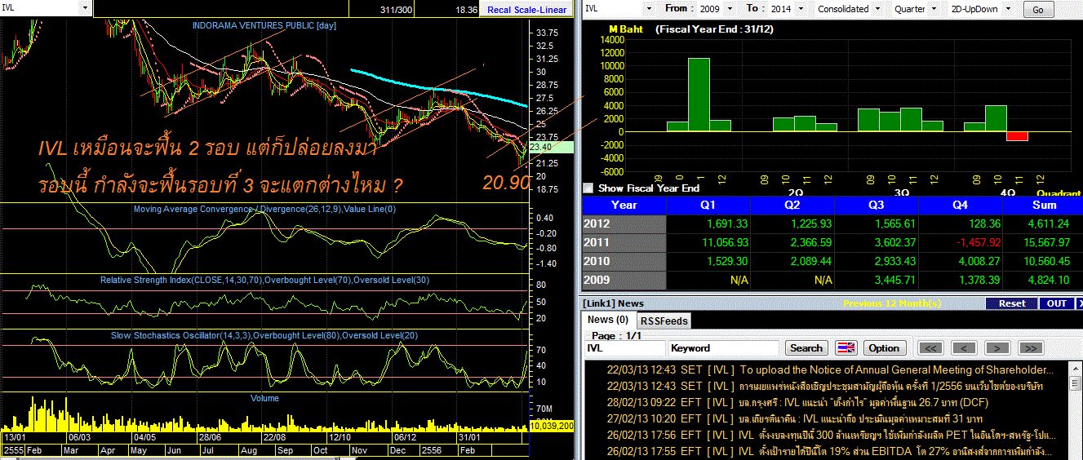1083x460 pixels.
Task: Switch to the RSSFeeds tab
Action: 663,321
